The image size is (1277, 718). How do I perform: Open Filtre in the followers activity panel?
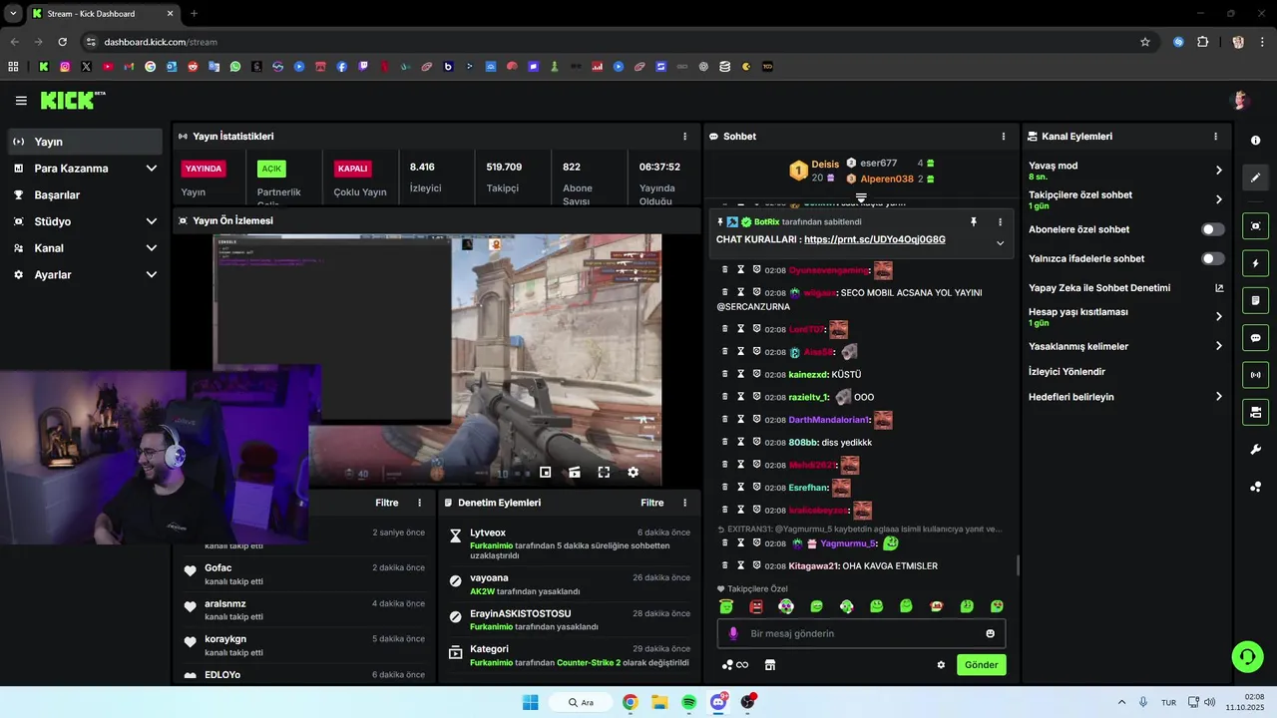(387, 504)
